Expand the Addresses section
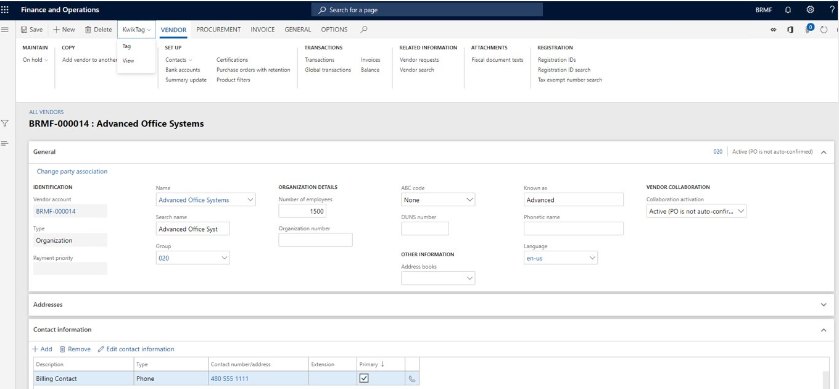The image size is (839, 389). [824, 304]
